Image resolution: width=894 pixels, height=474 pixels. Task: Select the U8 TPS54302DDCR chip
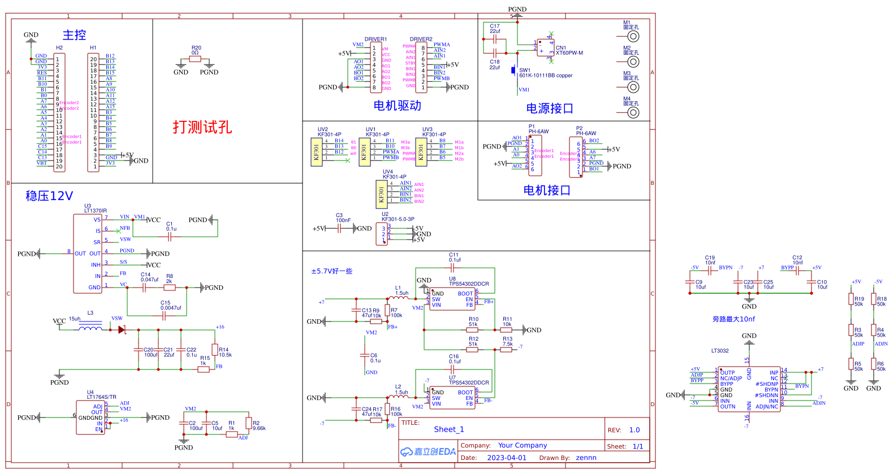pos(452,299)
